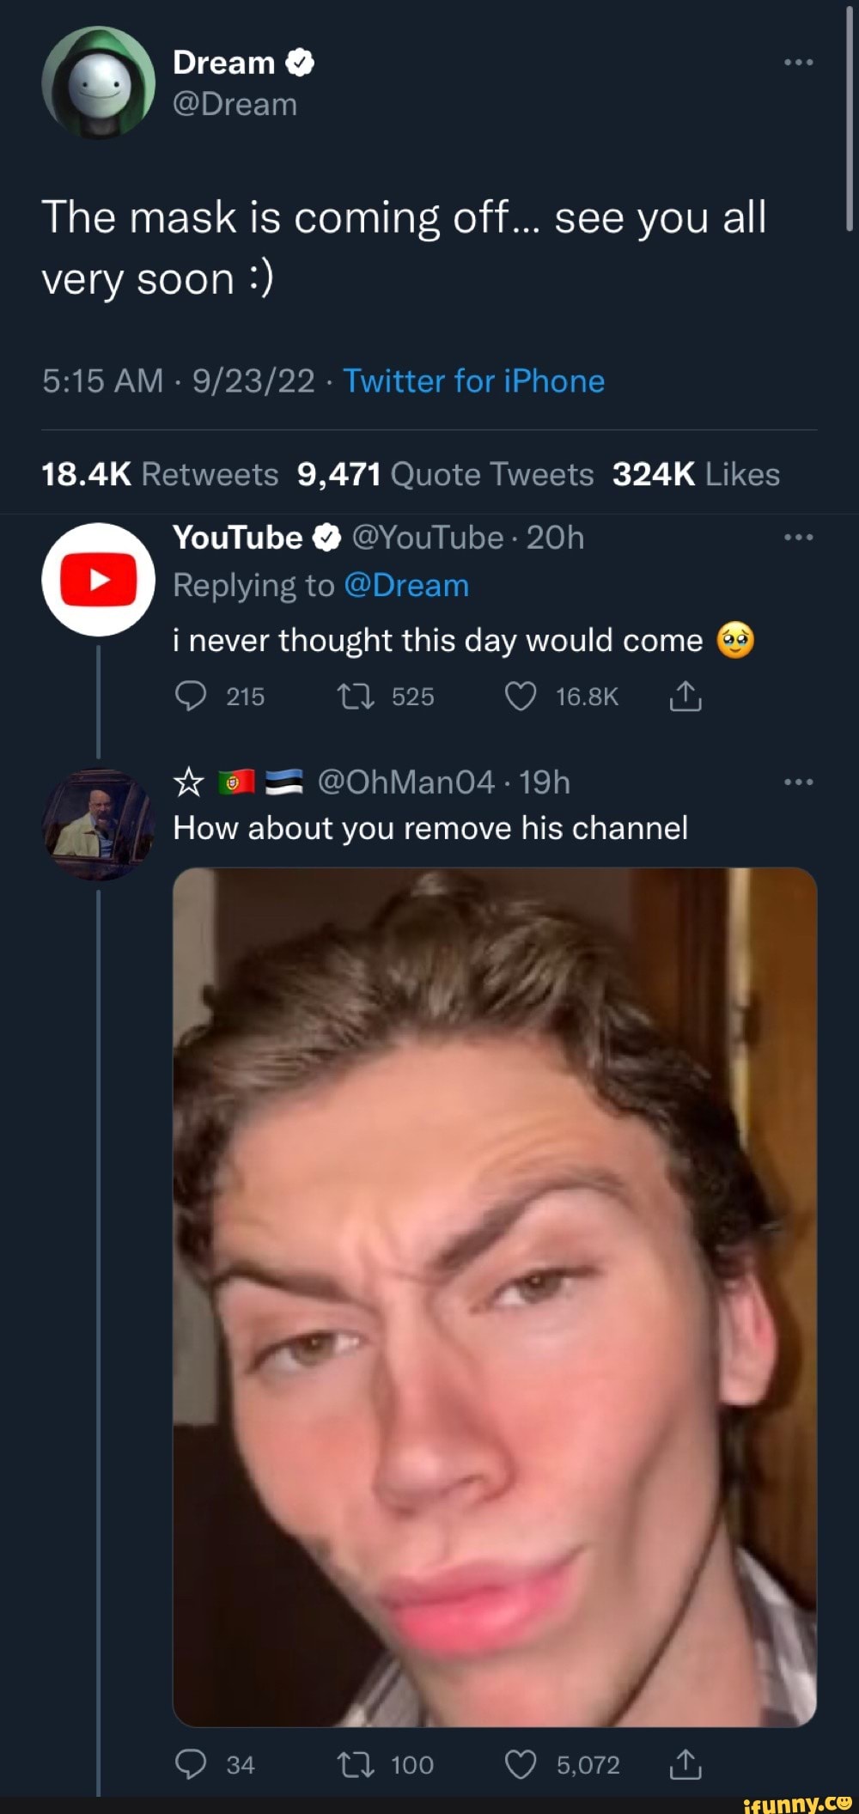Open the more options menu on Dream's tweet

pyautogui.click(x=798, y=63)
